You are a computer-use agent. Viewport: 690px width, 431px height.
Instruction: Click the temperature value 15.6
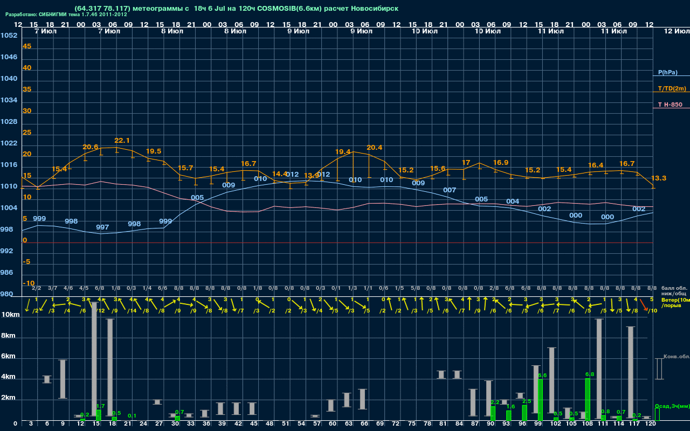438,169
